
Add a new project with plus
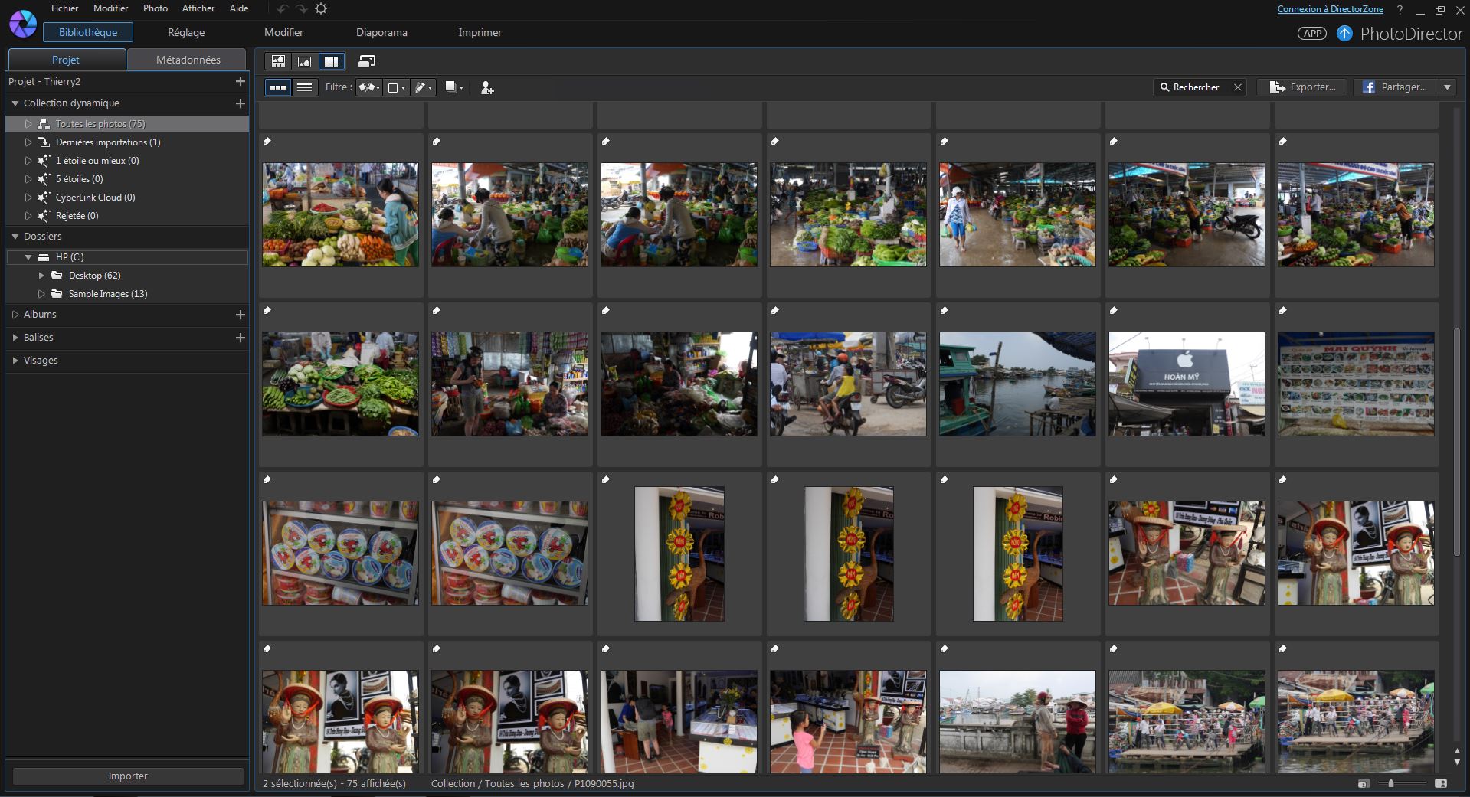point(240,81)
